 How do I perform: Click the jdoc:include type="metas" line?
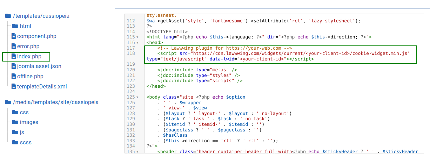point(197,70)
